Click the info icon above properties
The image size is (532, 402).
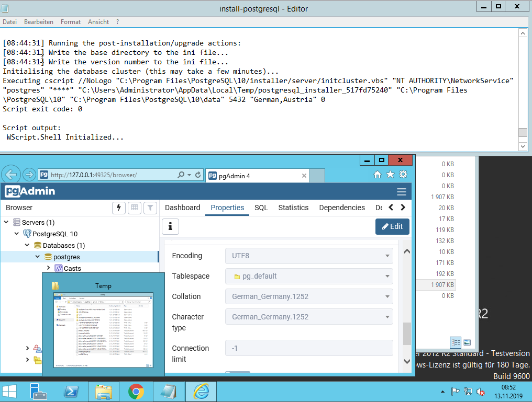pyautogui.click(x=170, y=226)
